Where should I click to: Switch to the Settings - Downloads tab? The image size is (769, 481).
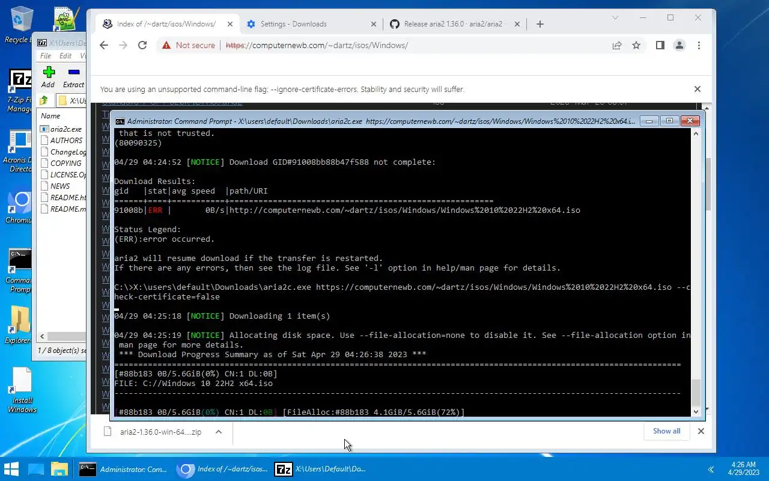312,24
